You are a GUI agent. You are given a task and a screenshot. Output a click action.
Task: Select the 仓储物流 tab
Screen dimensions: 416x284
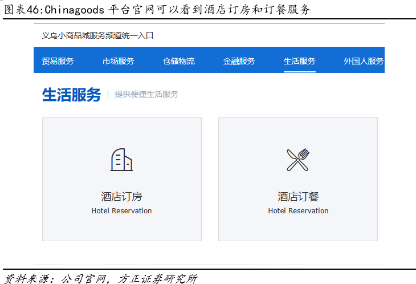pyautogui.click(x=179, y=61)
